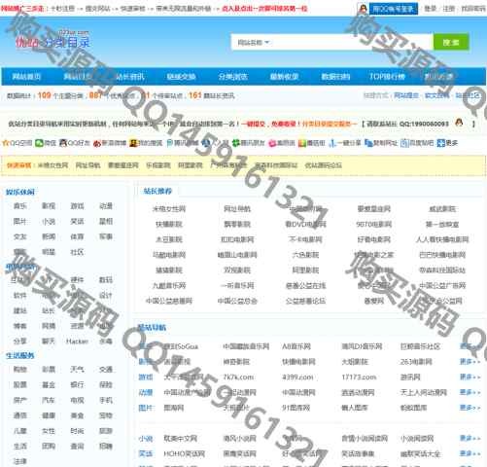Share to QQ空间 via its star icon
Viewport: 487px width, 467px height.
pos(6,143)
